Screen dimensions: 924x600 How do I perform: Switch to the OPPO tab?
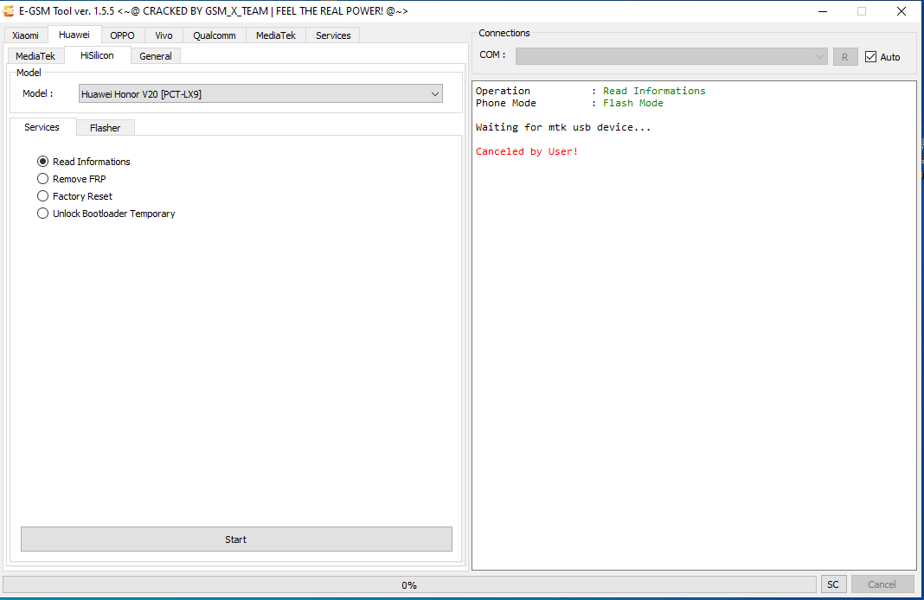122,35
